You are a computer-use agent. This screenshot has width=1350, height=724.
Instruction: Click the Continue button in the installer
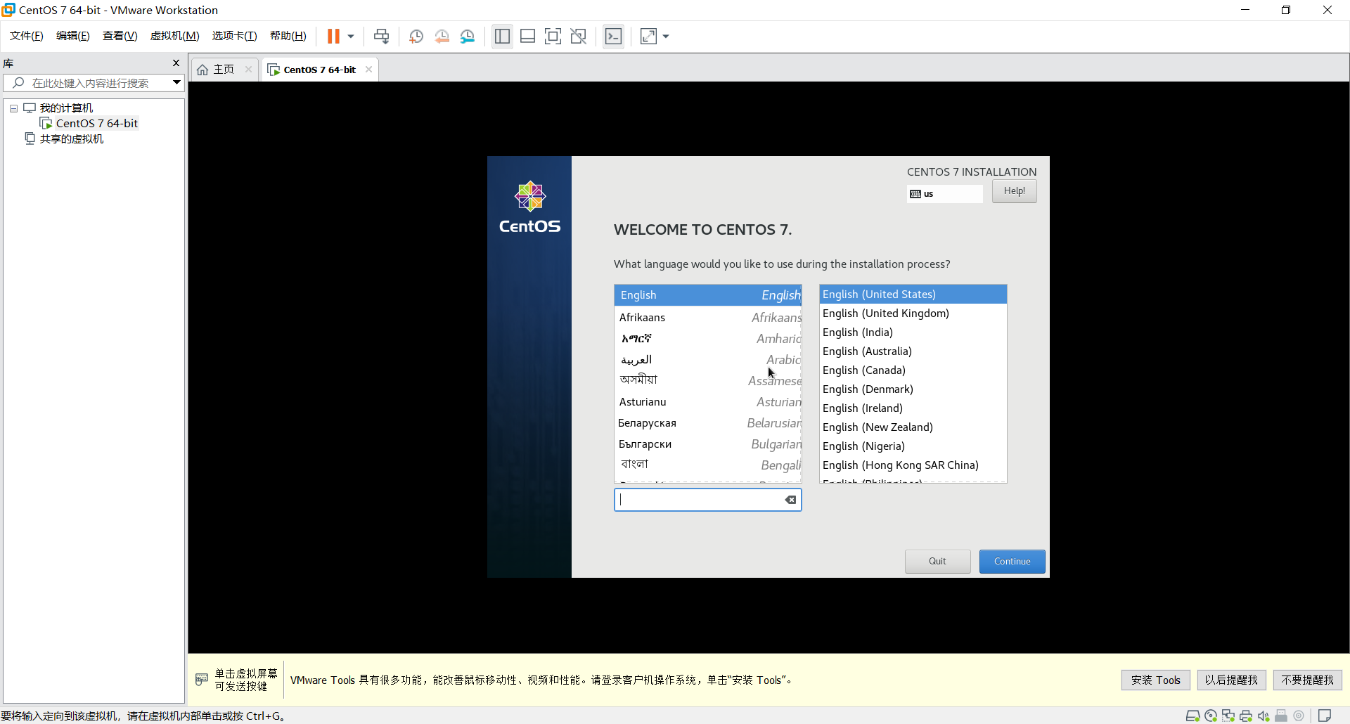pyautogui.click(x=1012, y=561)
